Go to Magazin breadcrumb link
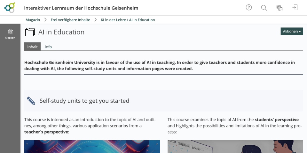This screenshot has height=153, width=307. pos(33,20)
